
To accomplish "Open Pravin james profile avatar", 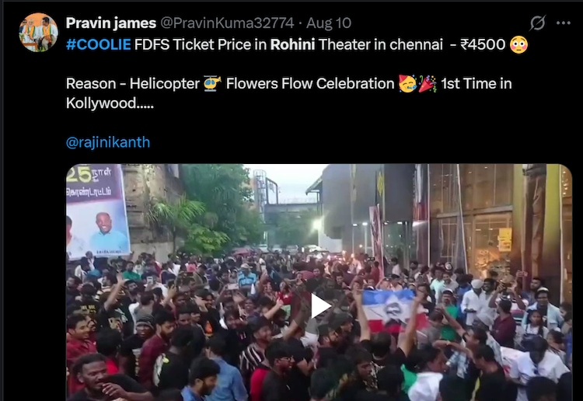I will tap(38, 33).
